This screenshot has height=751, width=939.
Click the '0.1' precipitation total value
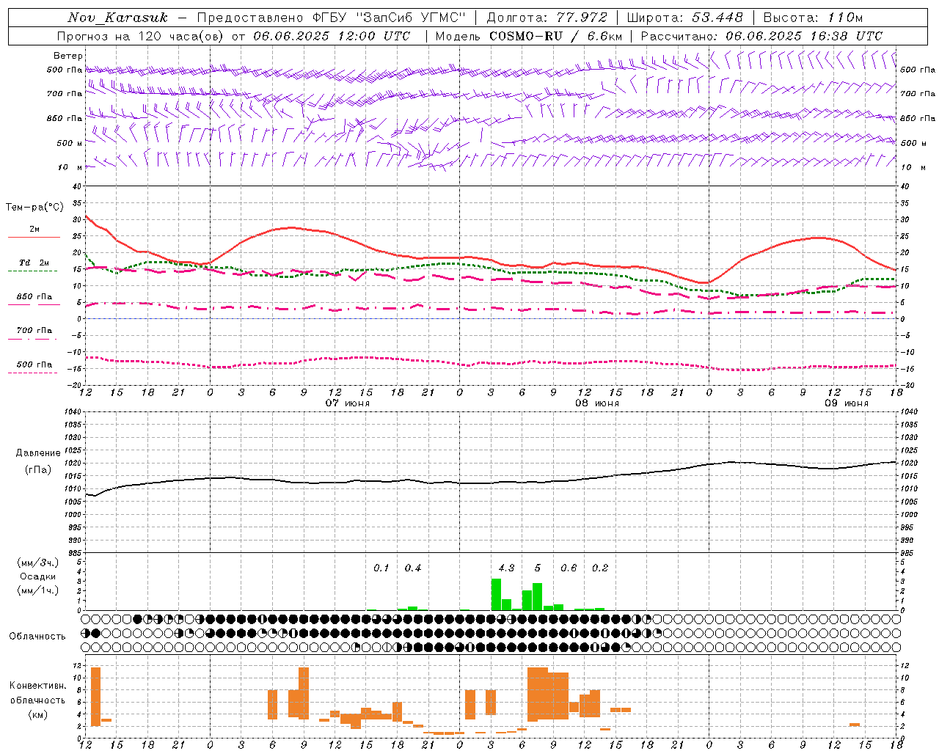(381, 568)
